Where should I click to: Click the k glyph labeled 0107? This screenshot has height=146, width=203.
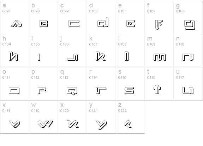(x=102, y=50)
